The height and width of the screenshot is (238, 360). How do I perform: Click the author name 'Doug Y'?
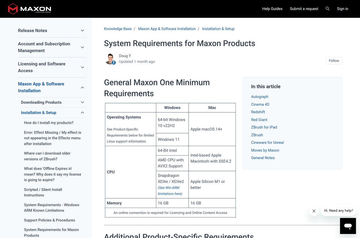125,56
